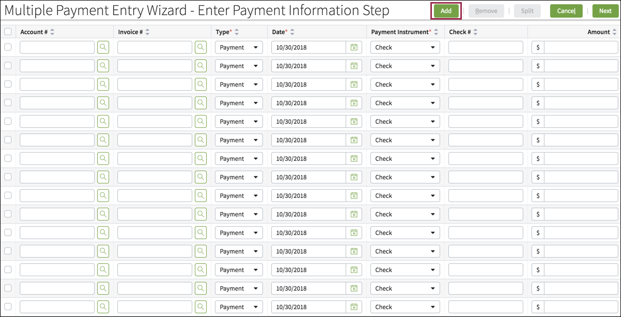Screen dimensions: 621x317
Task: Check the first payment row's checkbox
Action: 8,47
